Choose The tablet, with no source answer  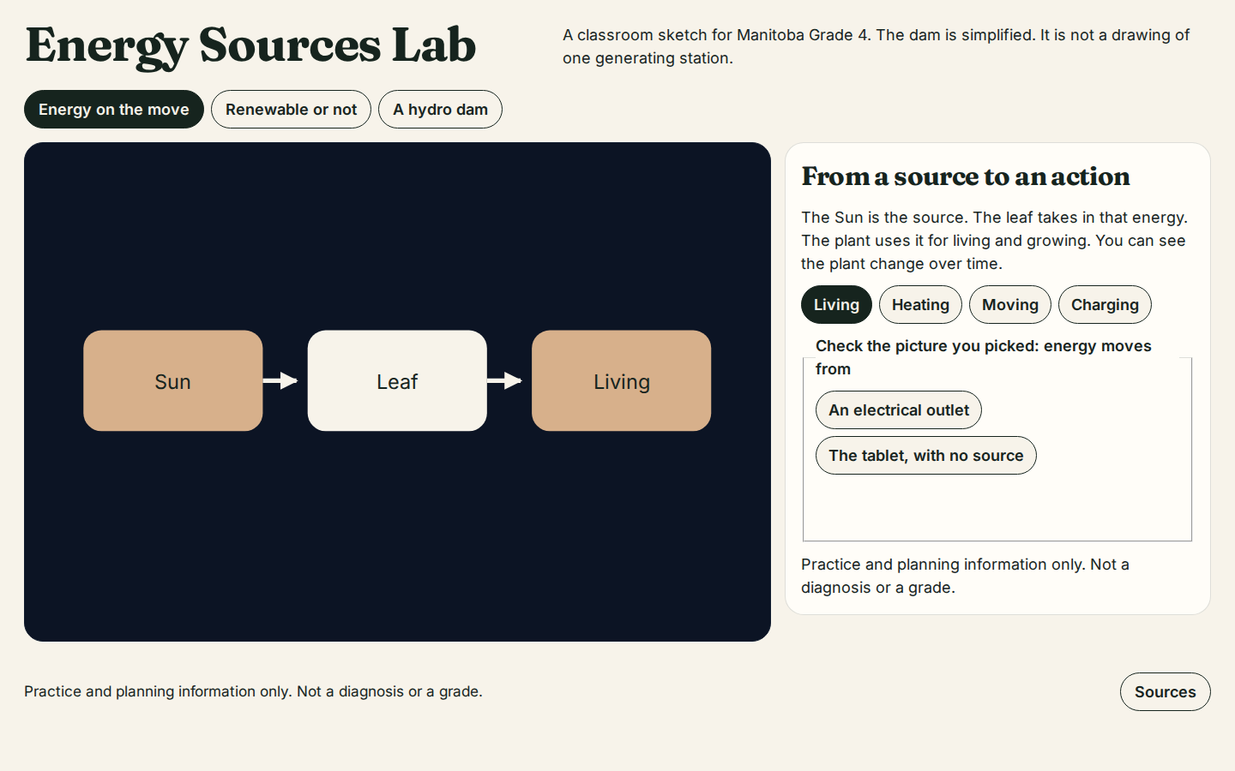[926, 456]
